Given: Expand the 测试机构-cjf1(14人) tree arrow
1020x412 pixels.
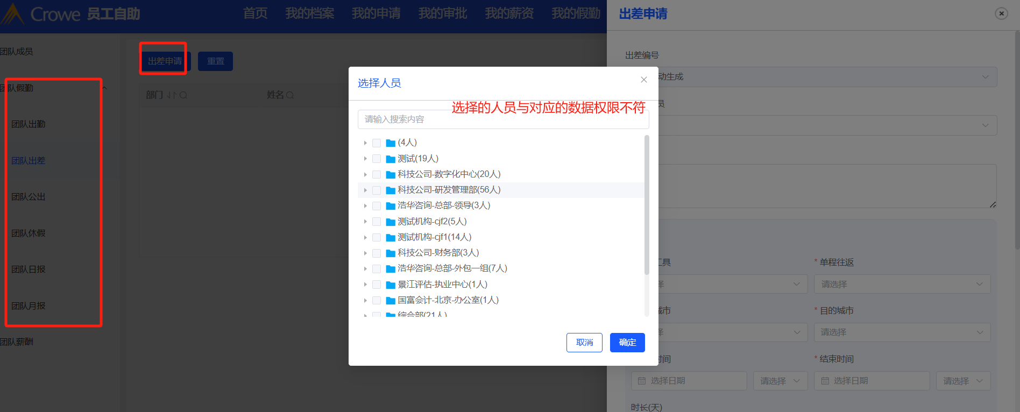Looking at the screenshot, I should pos(365,238).
